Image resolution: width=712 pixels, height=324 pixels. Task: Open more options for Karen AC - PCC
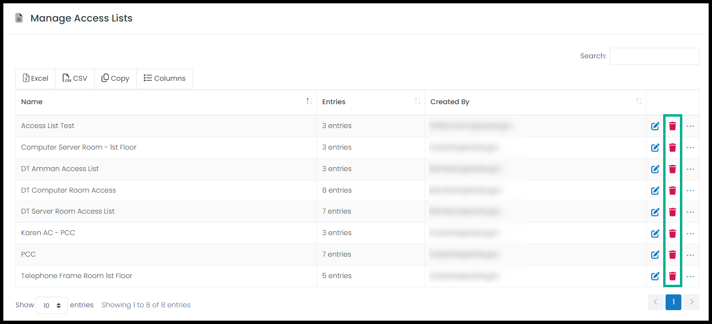690,234
